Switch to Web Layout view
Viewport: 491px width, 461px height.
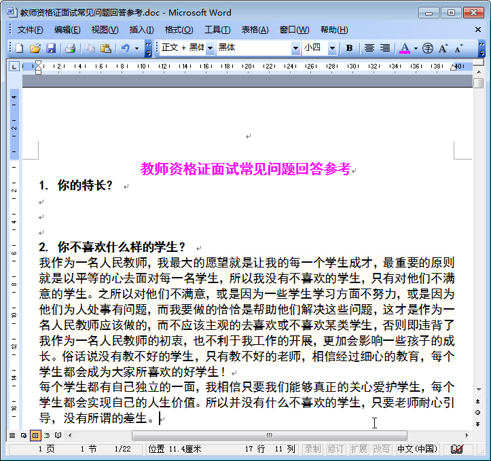point(24,435)
